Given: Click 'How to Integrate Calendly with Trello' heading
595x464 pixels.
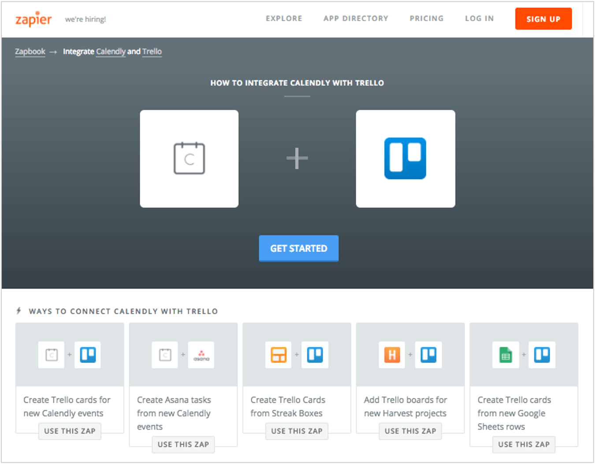Looking at the screenshot, I should (x=297, y=83).
